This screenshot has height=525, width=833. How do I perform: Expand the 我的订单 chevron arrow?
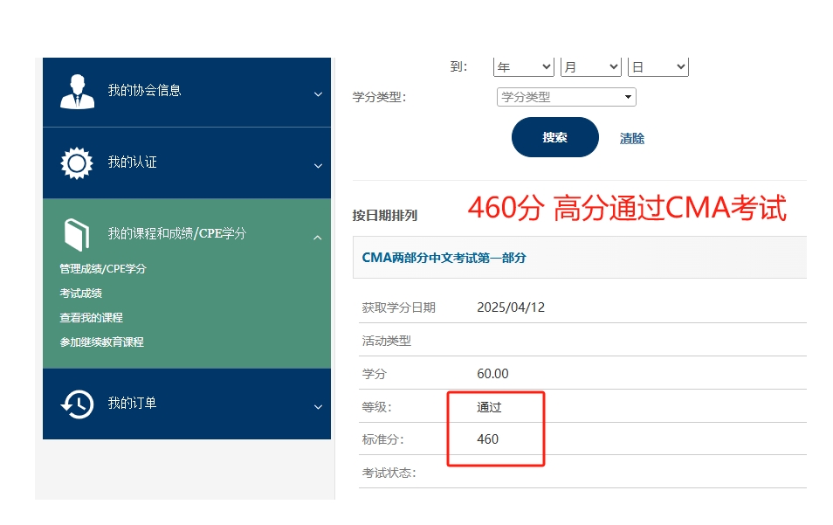(x=318, y=406)
